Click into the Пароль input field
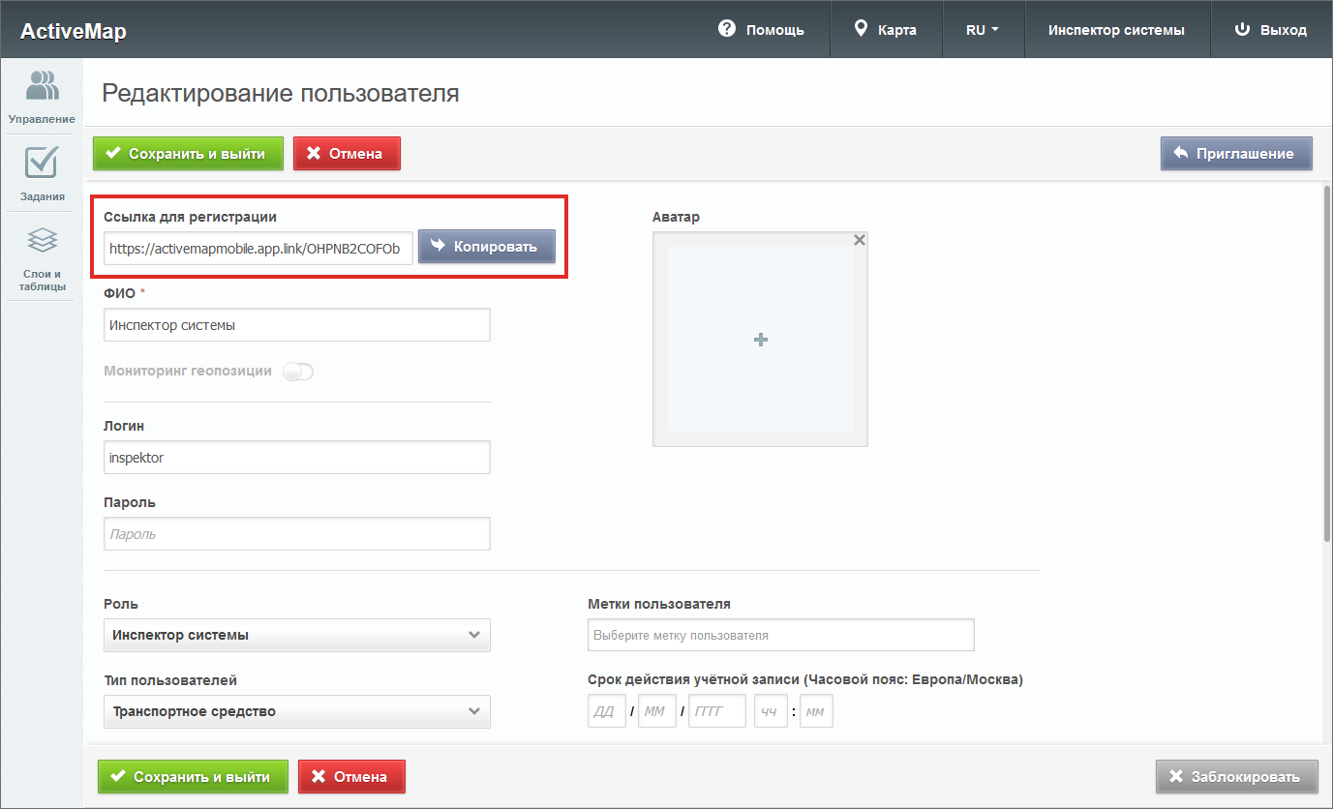This screenshot has height=809, width=1333. pos(296,534)
